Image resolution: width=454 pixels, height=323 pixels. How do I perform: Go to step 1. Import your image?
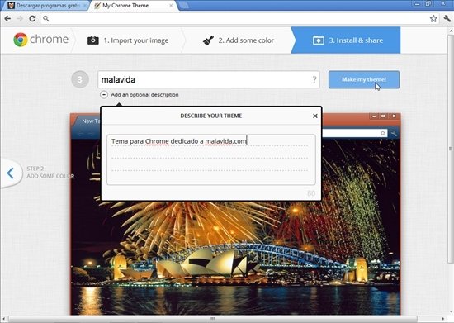(128, 40)
